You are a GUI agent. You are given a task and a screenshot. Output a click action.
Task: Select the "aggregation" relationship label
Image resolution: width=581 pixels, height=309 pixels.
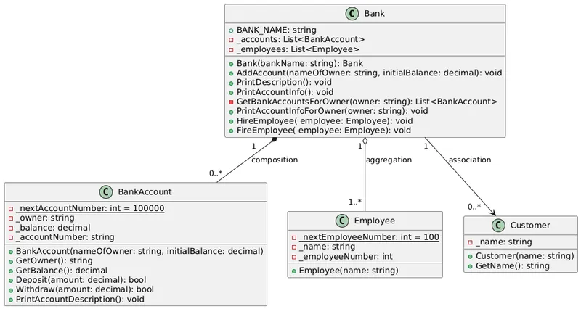[389, 160]
